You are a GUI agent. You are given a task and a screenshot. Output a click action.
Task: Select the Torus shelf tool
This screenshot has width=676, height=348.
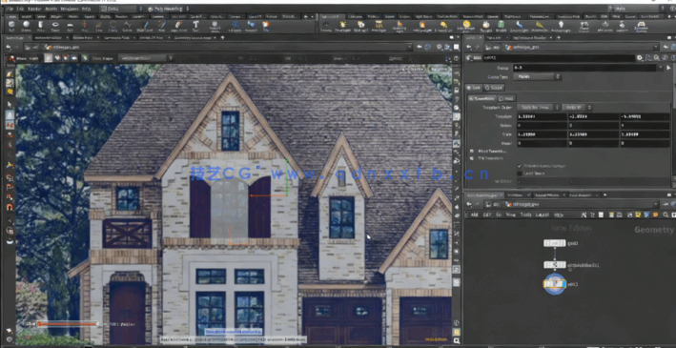pos(55,27)
